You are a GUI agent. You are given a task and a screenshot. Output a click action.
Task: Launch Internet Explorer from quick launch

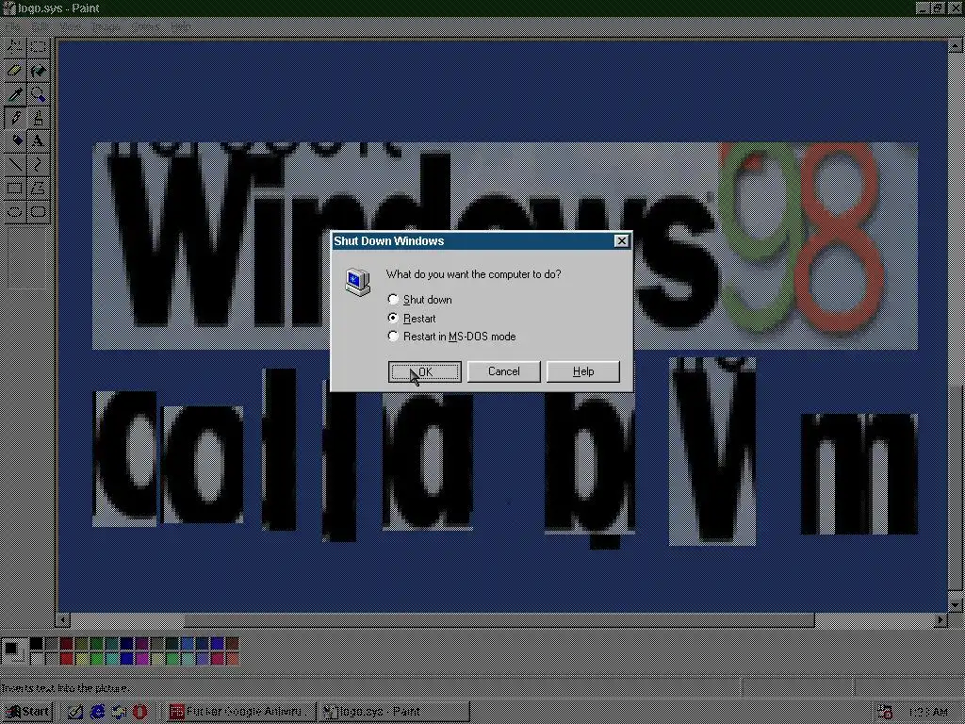point(97,712)
